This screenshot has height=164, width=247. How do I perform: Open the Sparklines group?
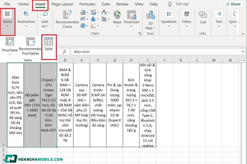(169, 18)
